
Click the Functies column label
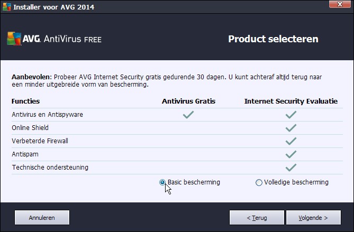coord(25,101)
